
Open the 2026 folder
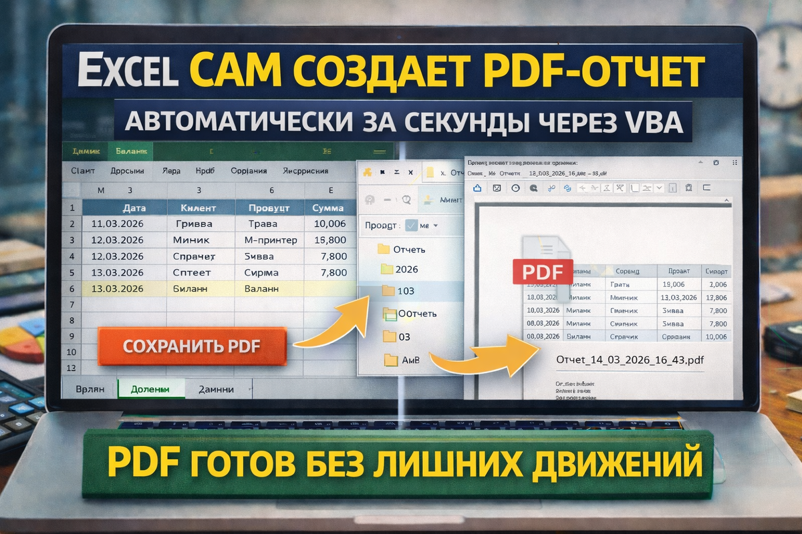point(398,269)
